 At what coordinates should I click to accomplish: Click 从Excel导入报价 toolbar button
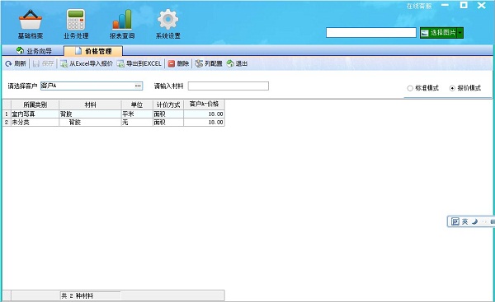tap(87, 63)
